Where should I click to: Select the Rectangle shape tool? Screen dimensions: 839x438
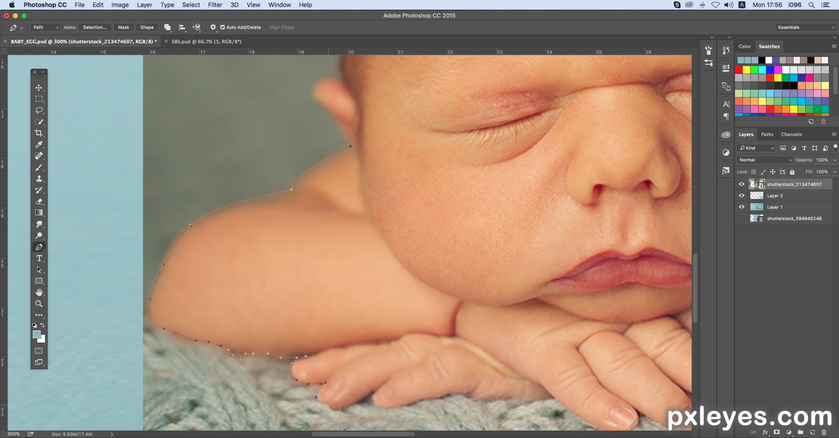point(39,281)
